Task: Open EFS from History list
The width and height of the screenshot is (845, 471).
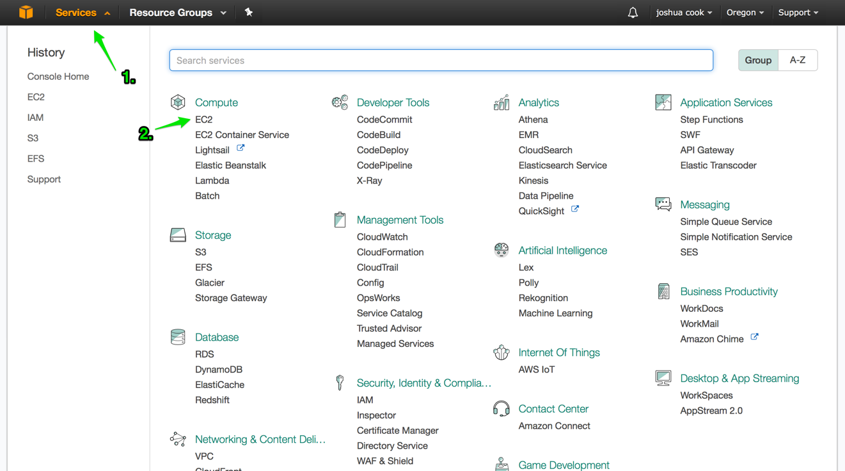Action: pos(36,158)
